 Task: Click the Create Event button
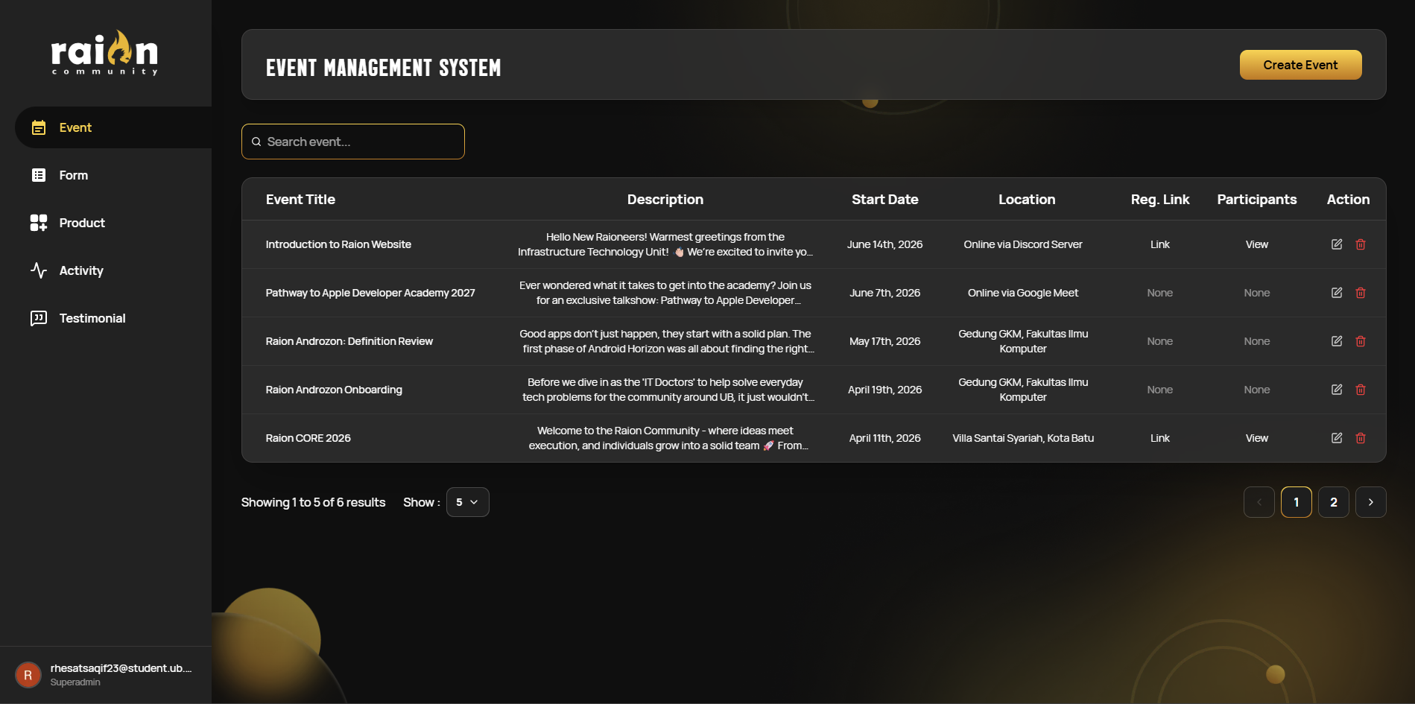tap(1300, 65)
